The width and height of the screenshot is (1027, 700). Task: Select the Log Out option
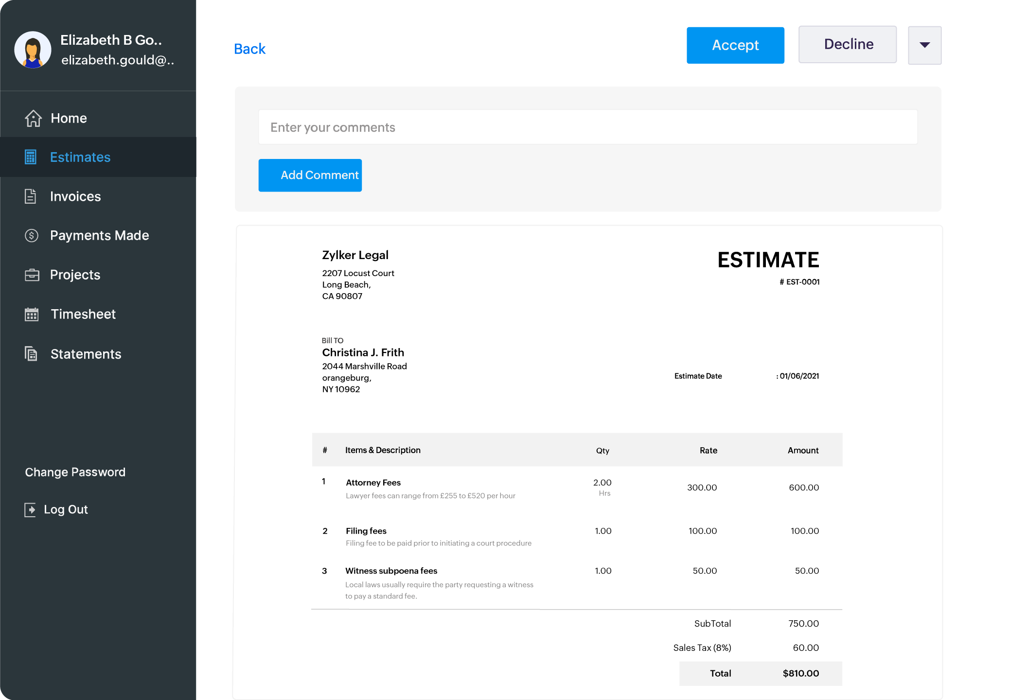click(65, 509)
